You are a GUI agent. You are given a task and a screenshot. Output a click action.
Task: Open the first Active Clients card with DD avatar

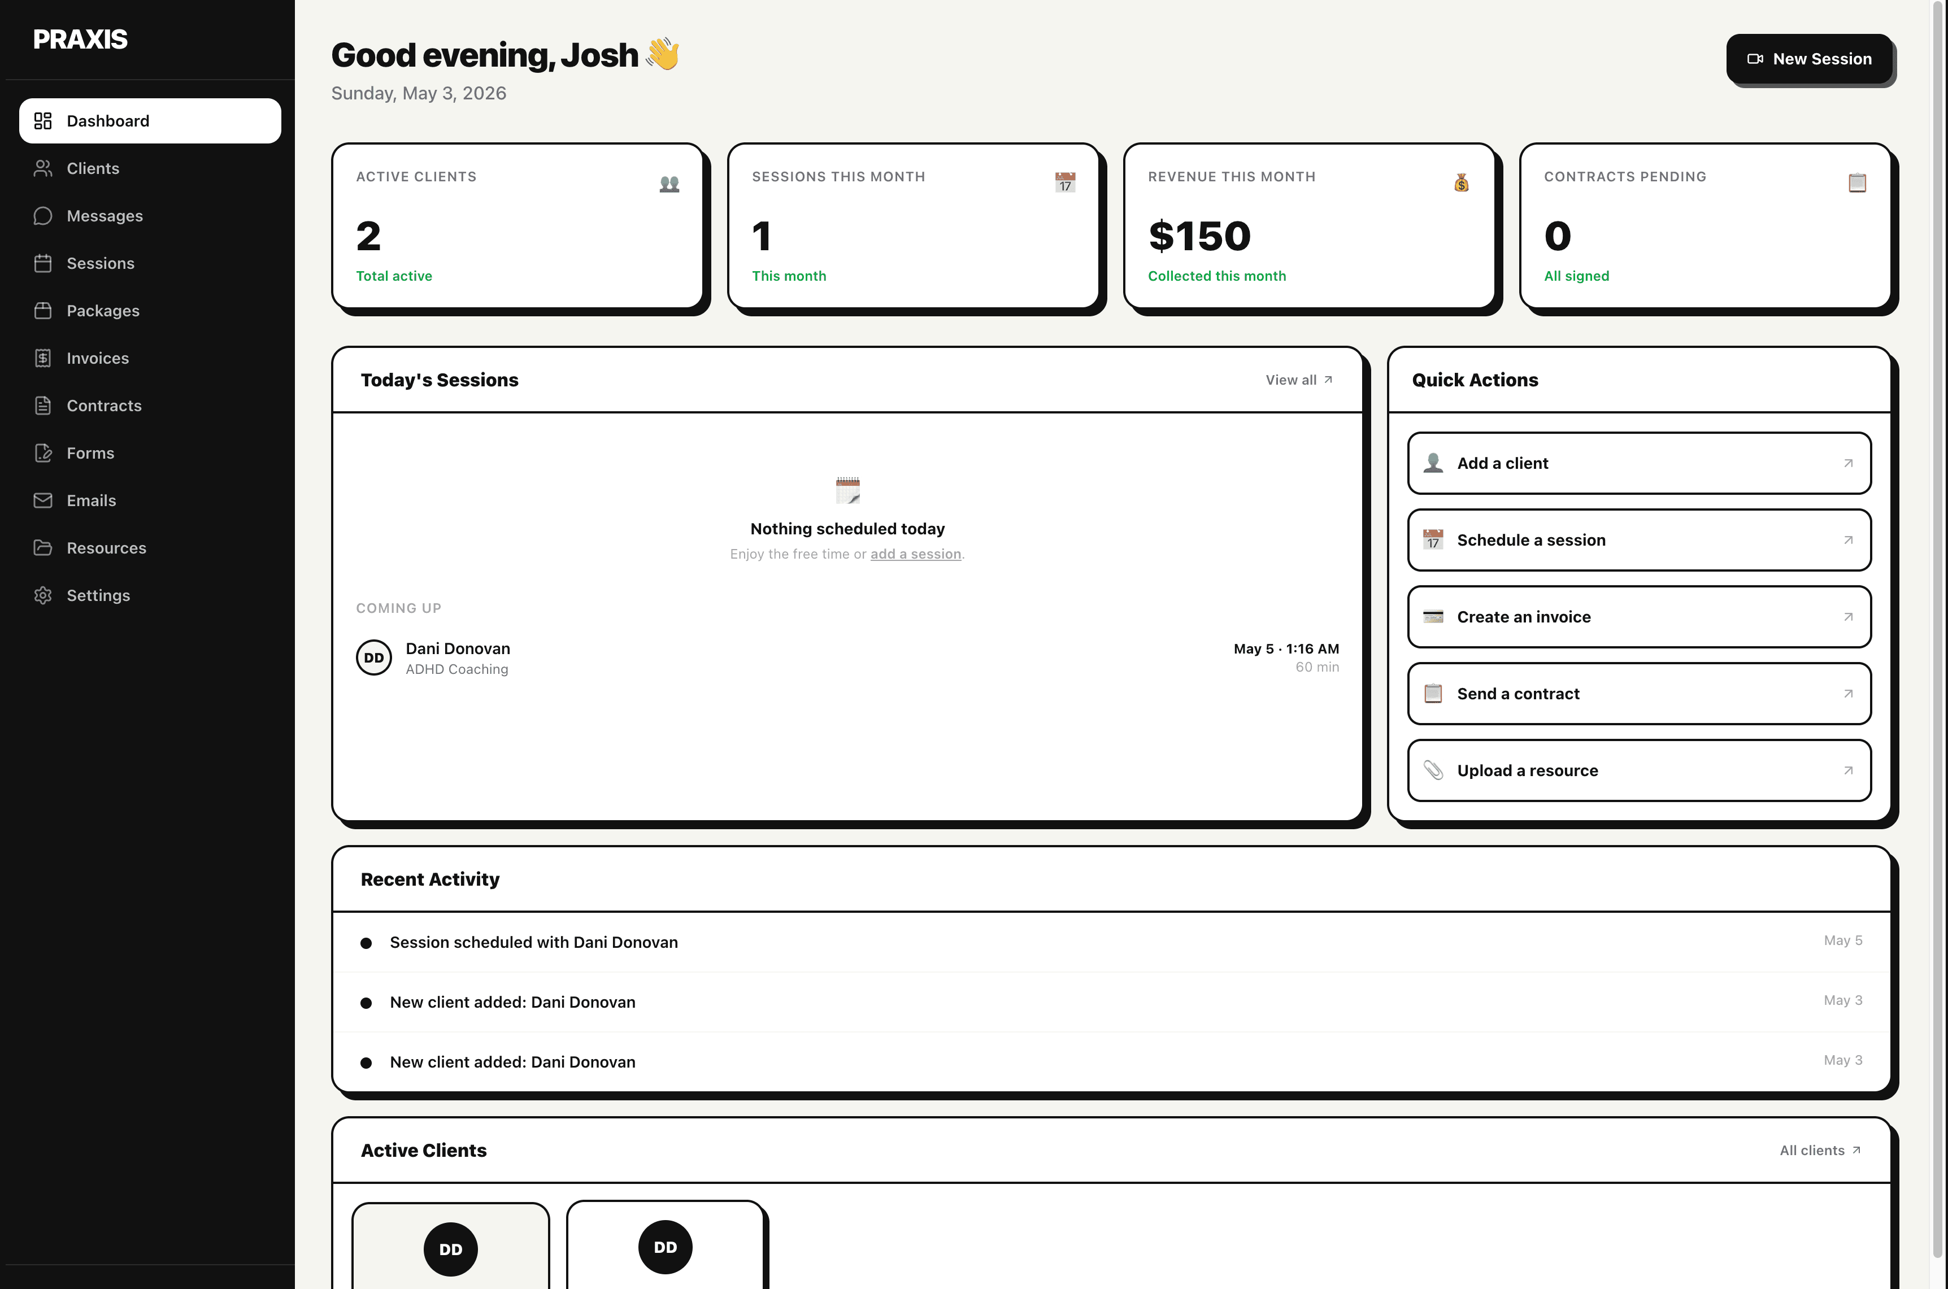[x=451, y=1246]
